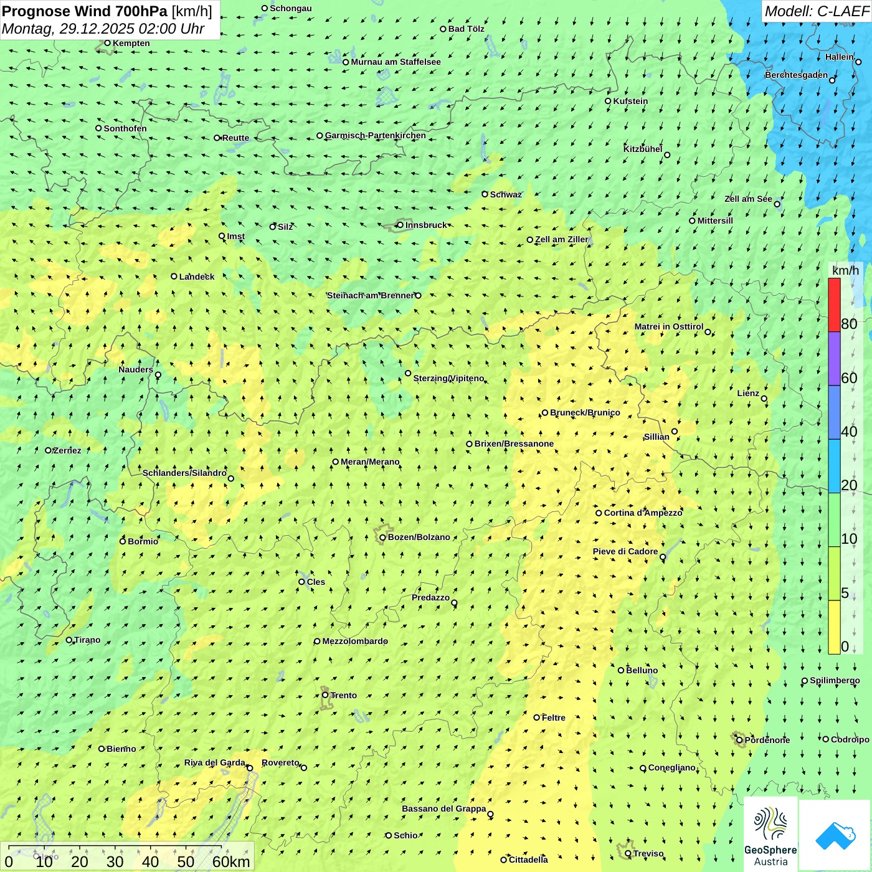Click the Zell am See marker
This screenshot has width=872, height=872.
(777, 204)
